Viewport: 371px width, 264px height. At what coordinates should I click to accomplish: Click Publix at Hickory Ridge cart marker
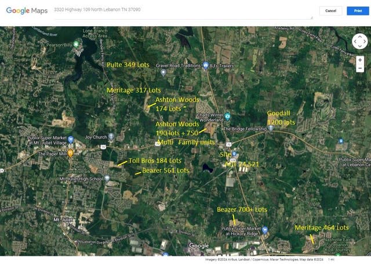(265, 230)
